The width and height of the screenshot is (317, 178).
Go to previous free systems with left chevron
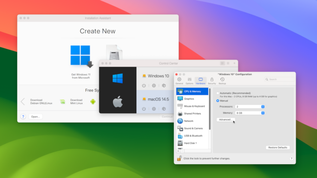[x=23, y=101]
